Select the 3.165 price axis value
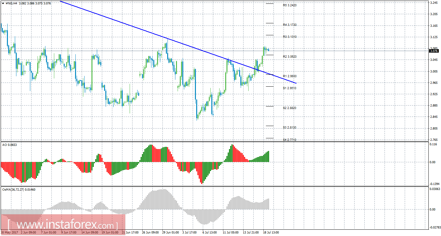This screenshot has height=236, width=441. 434,26
